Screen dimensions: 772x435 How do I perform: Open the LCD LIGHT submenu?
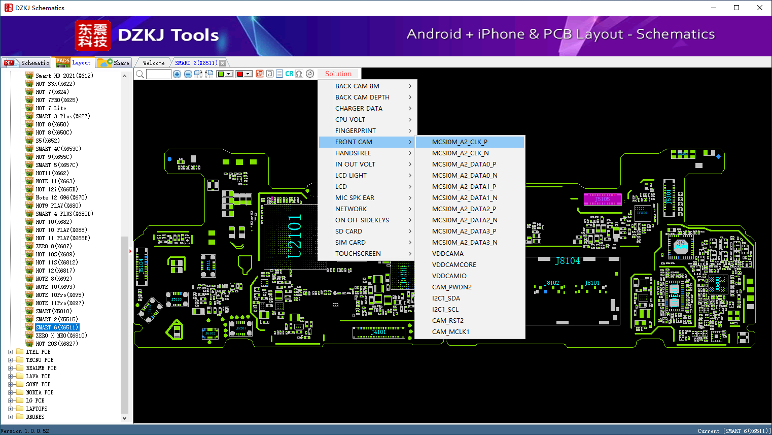coord(368,176)
